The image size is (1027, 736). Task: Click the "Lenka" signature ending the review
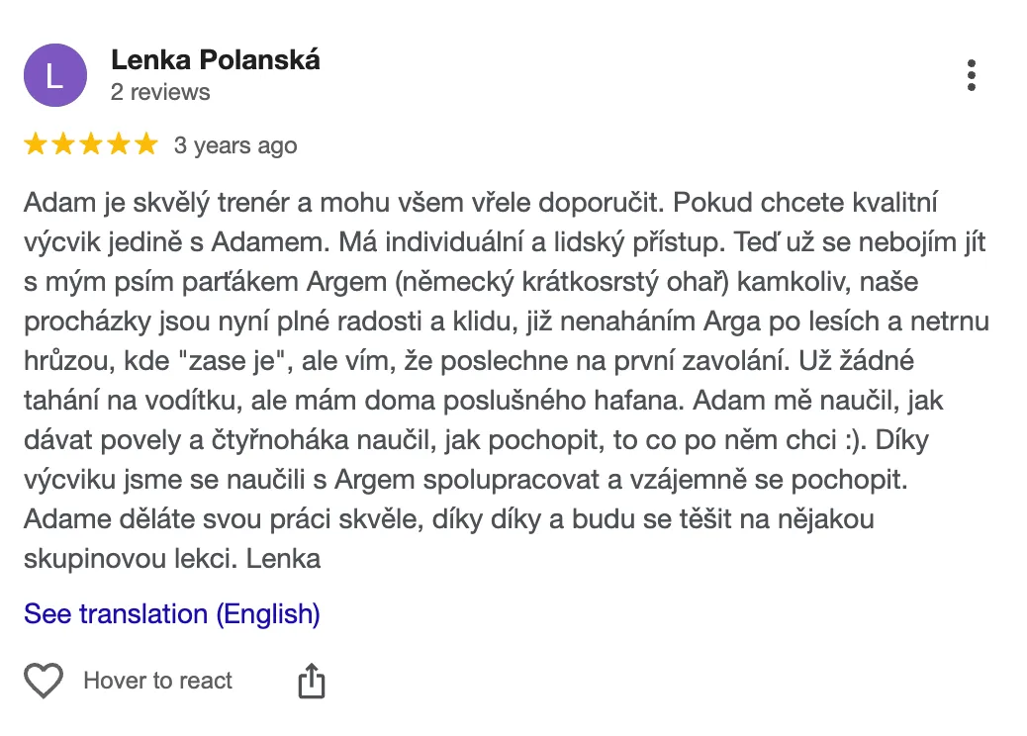tap(283, 558)
